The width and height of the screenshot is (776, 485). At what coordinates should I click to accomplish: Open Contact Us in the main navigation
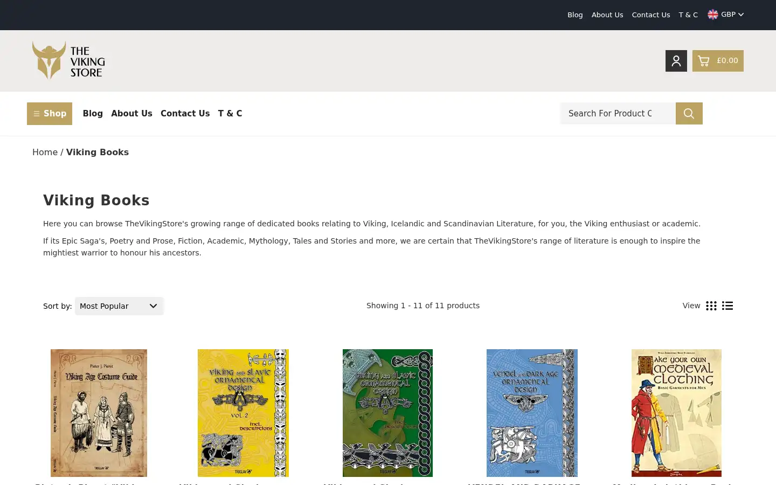185,114
